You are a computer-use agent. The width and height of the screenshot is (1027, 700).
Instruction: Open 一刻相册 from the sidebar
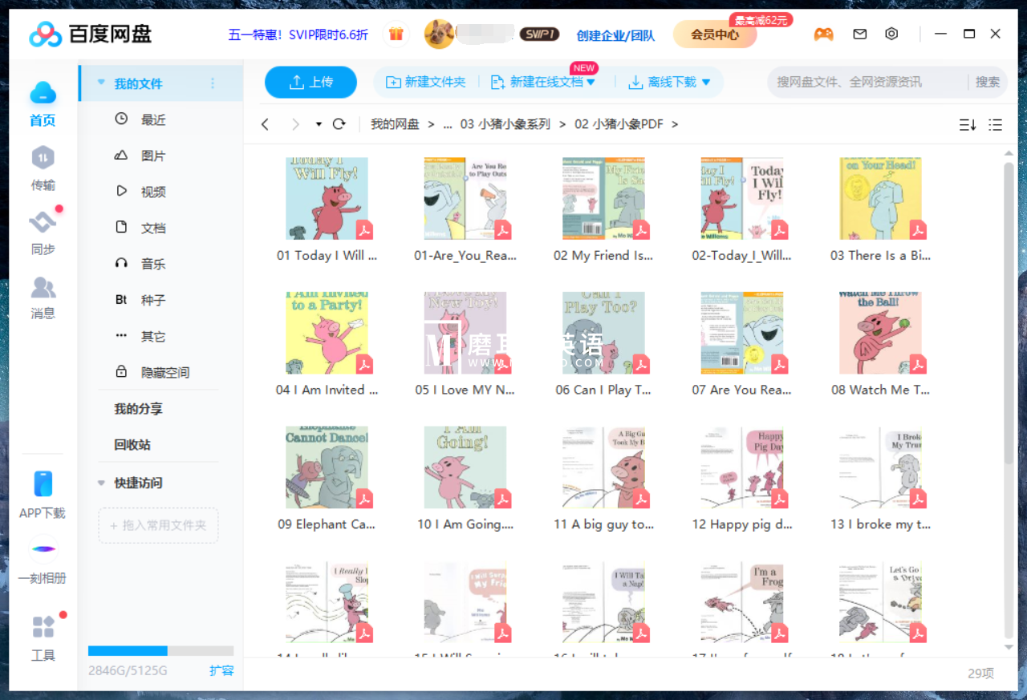click(x=43, y=561)
